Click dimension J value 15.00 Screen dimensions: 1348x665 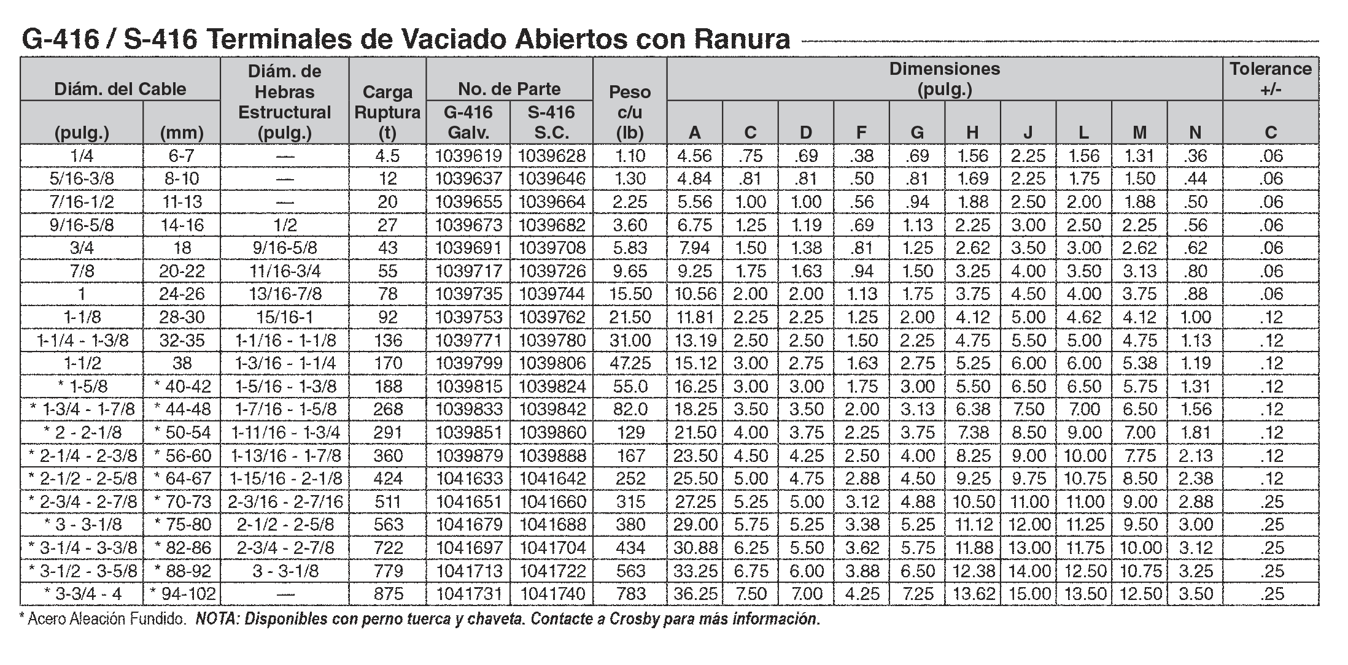1029,594
